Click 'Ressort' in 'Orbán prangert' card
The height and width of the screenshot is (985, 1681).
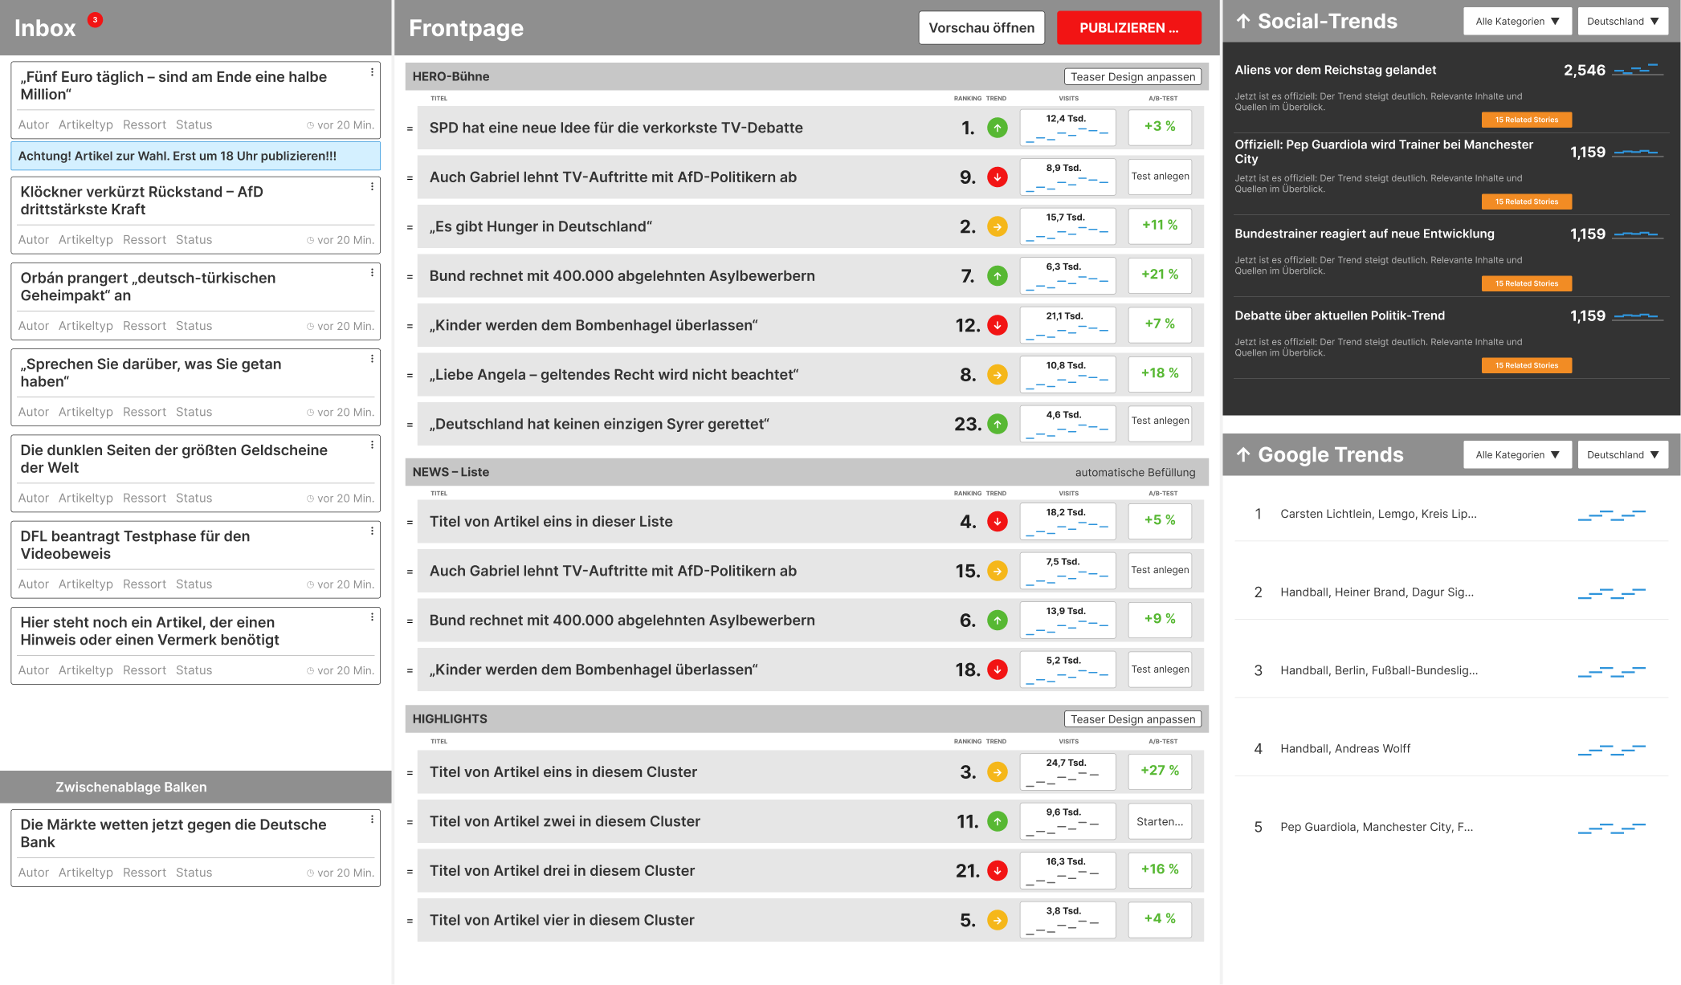pos(145,326)
